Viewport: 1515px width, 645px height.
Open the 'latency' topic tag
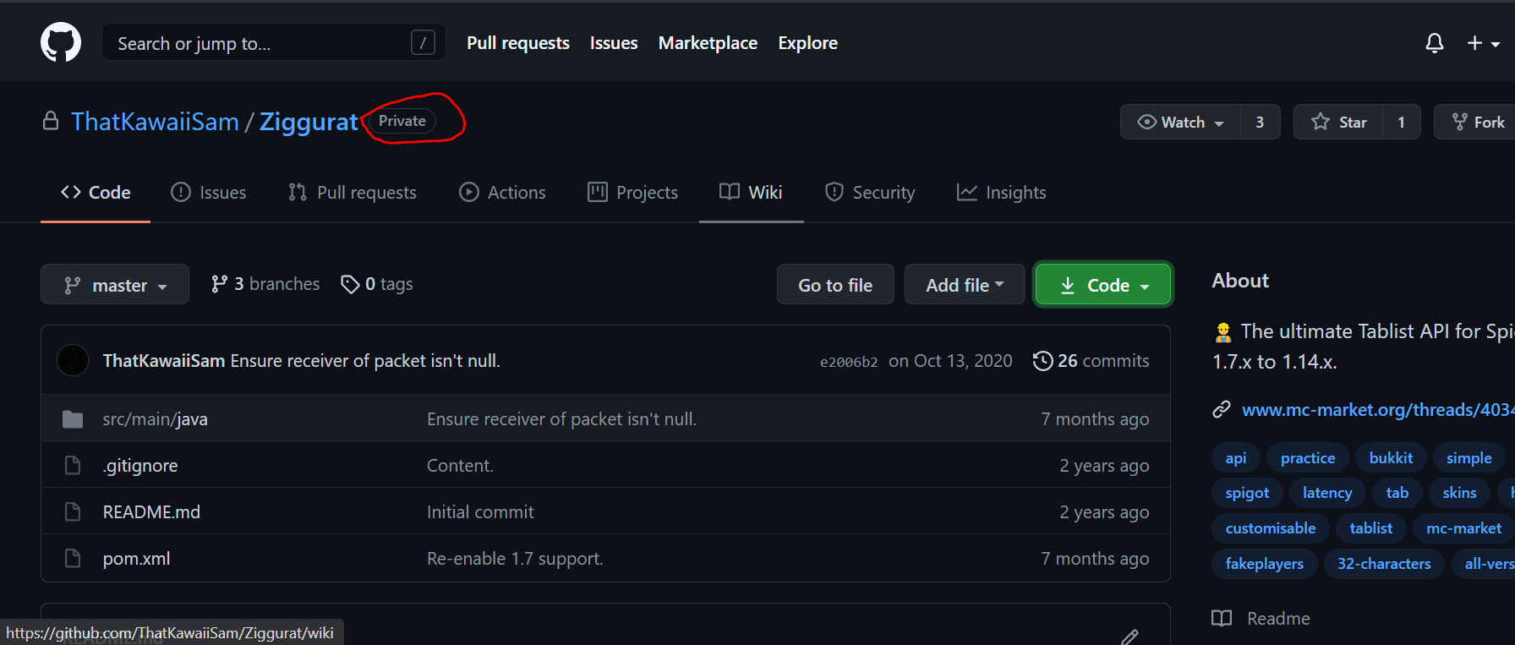[x=1327, y=493]
